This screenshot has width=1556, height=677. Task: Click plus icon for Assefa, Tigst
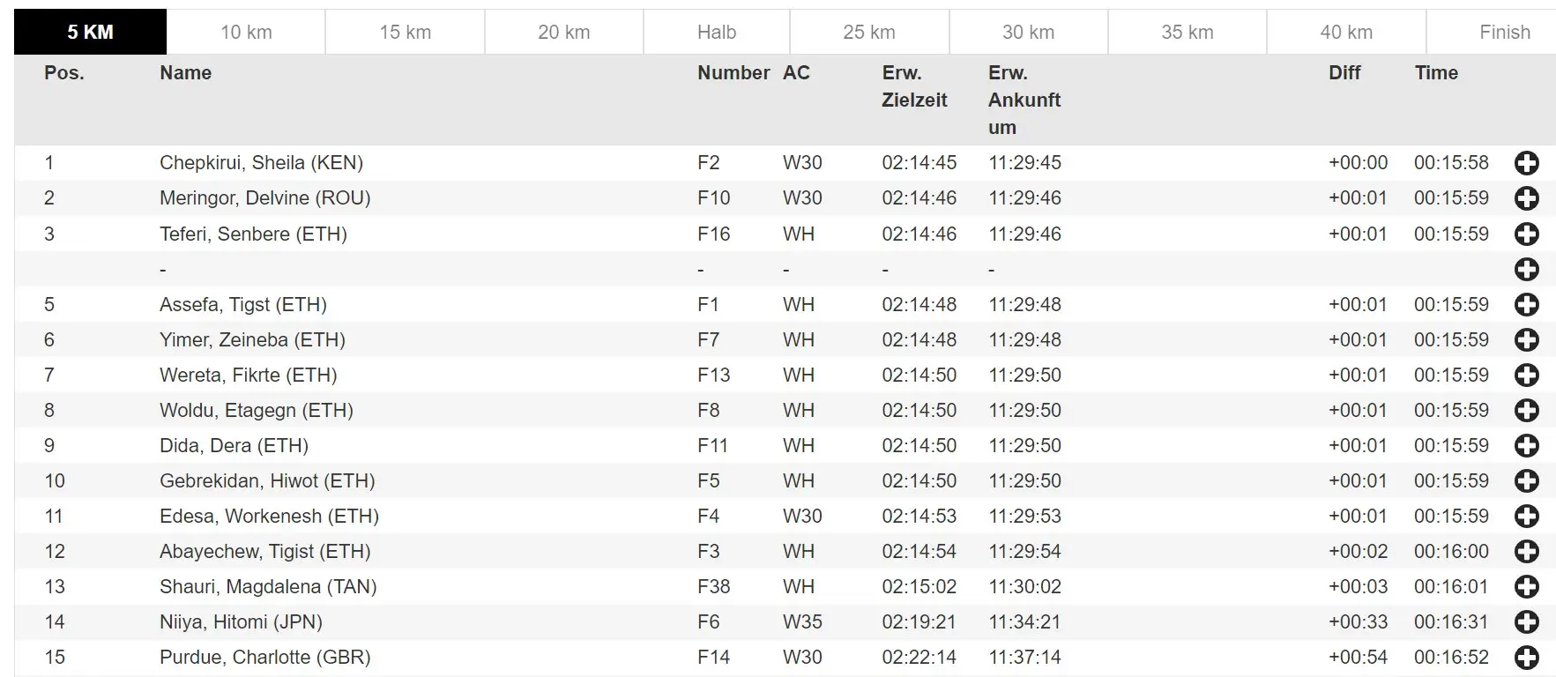pos(1526,304)
